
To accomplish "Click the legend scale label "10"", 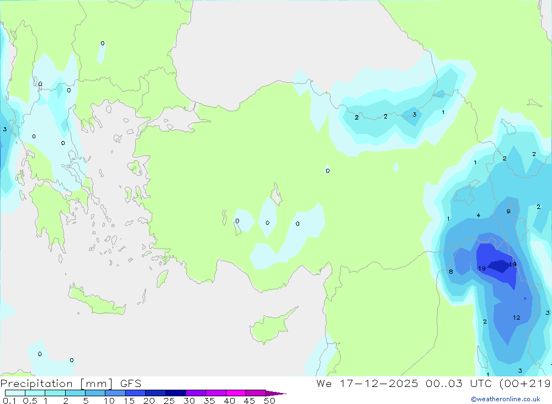I will 109,401.
